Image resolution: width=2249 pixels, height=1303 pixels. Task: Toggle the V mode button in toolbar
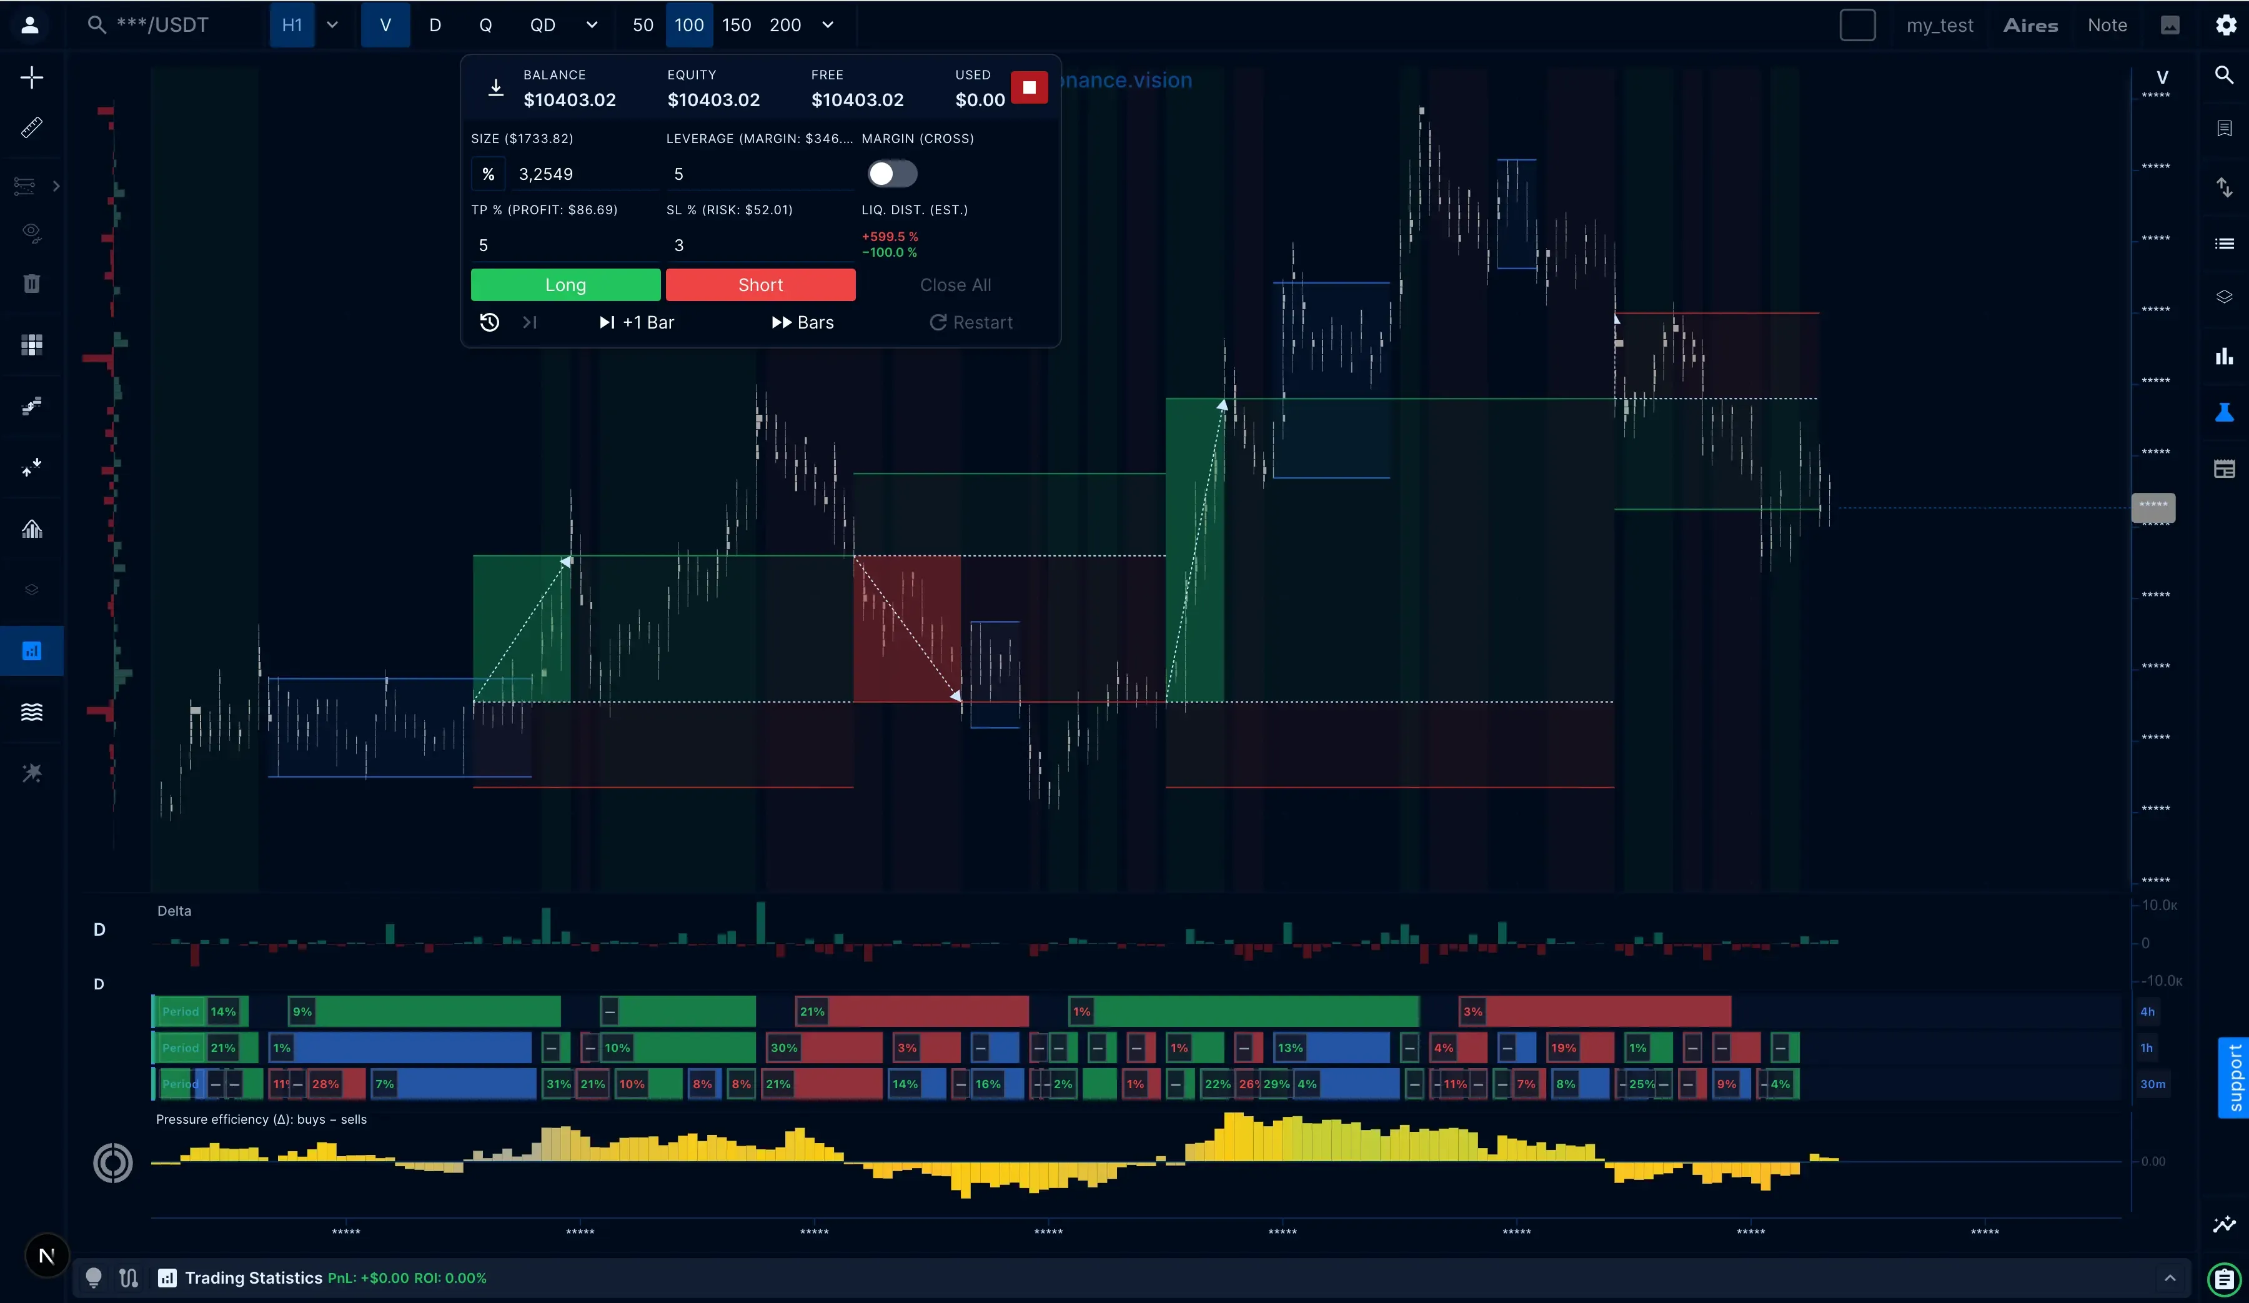(x=385, y=25)
